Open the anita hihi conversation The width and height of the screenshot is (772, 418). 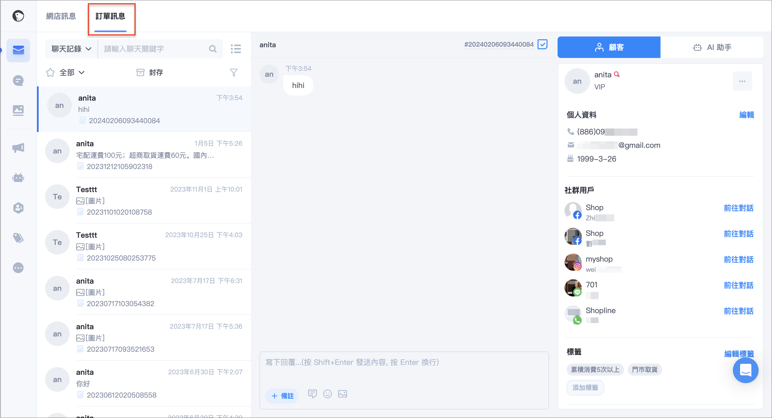144,109
